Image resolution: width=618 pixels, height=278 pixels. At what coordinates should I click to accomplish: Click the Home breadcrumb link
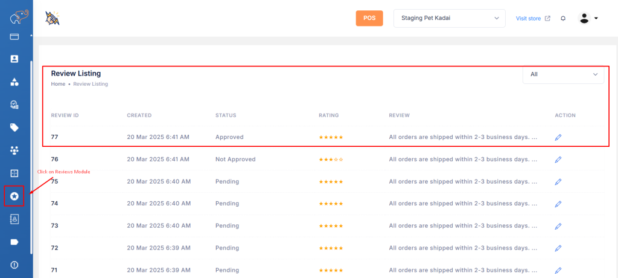click(58, 84)
